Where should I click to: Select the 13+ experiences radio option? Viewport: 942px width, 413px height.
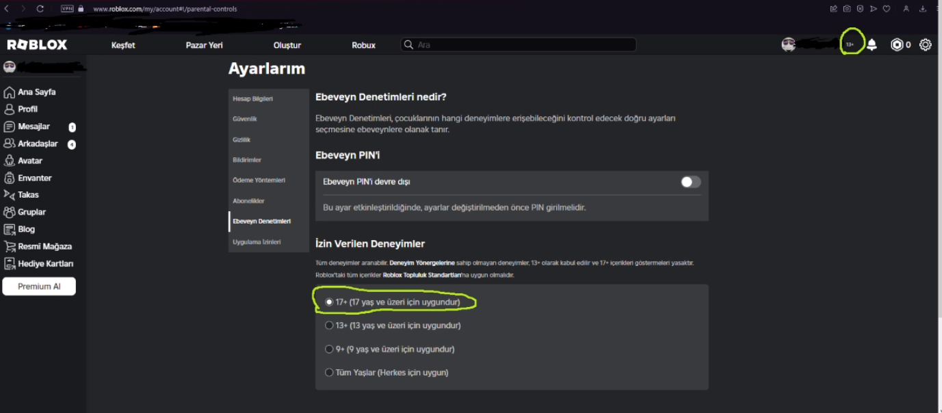[329, 325]
